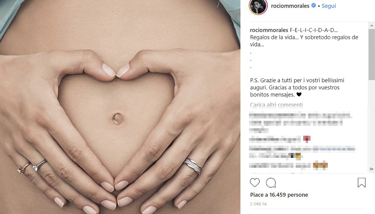The width and height of the screenshot is (375, 214).
Task: Click the blue verified badge
Action: (x=314, y=6)
